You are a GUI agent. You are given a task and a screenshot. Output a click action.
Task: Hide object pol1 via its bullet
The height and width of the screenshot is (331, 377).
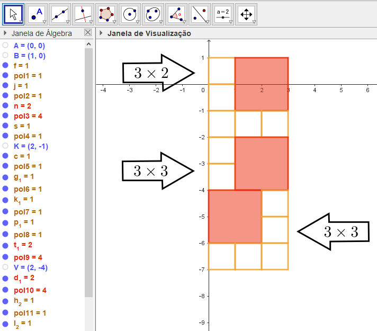tap(5, 76)
